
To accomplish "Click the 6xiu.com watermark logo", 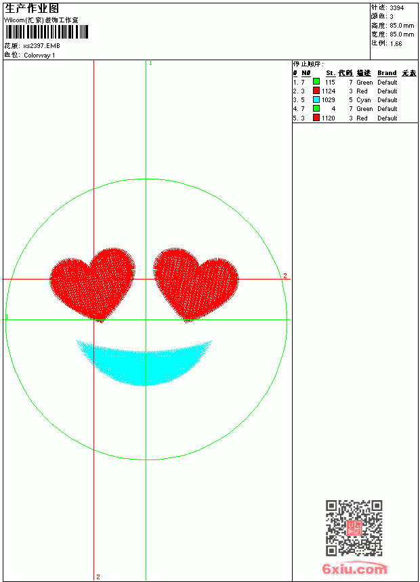I will point(355,568).
